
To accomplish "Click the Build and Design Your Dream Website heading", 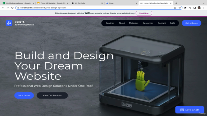I will (64, 66).
